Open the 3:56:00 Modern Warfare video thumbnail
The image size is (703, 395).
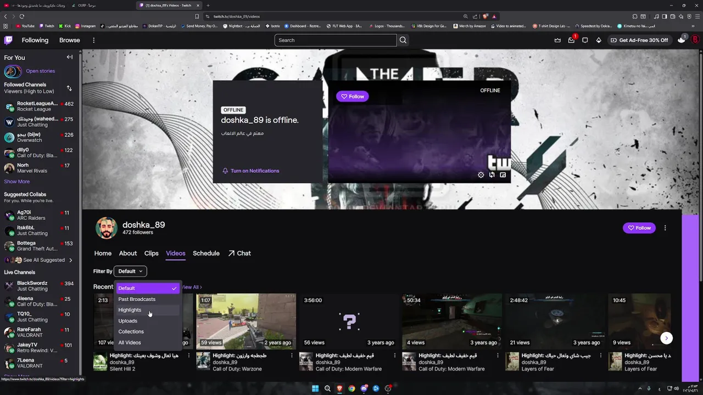point(349,321)
